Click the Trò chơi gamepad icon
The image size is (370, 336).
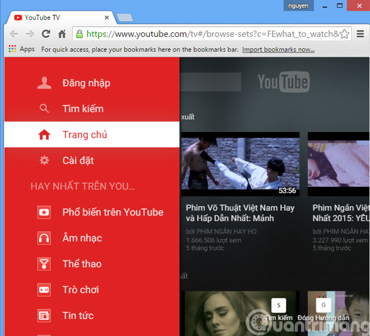44,289
